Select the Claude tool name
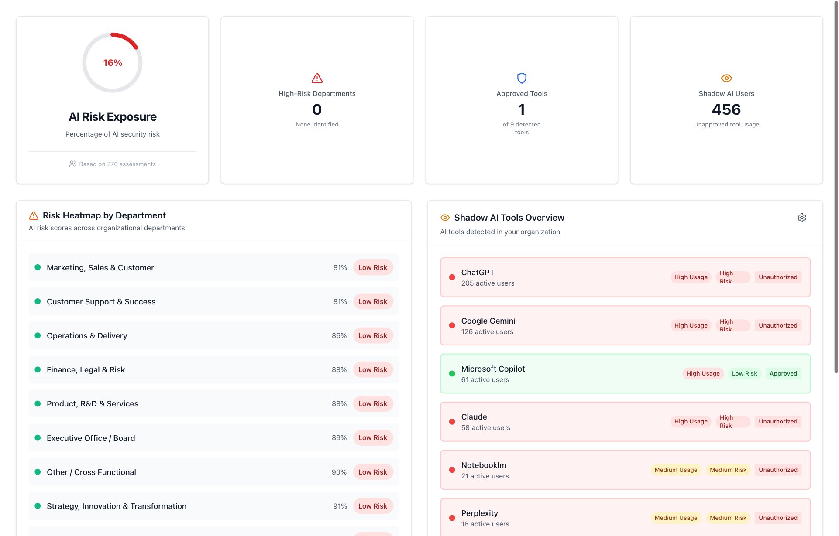 coord(474,417)
